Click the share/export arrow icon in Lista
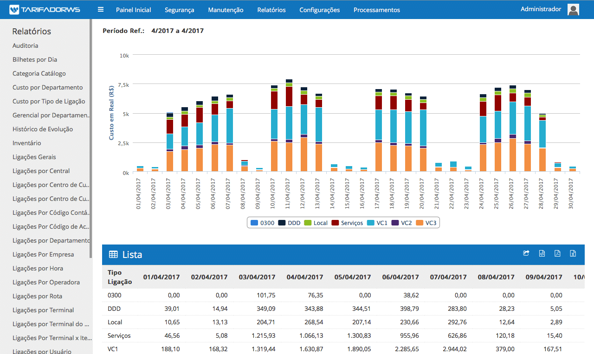Screen dimensions: 594x354 click(526, 253)
